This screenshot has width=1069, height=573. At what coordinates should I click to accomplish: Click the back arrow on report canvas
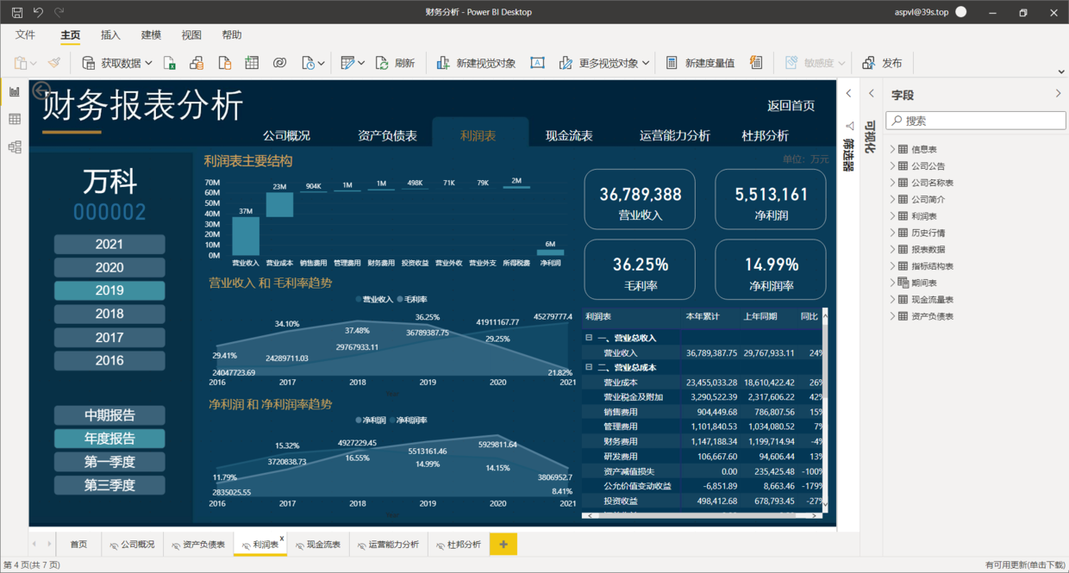(x=41, y=90)
